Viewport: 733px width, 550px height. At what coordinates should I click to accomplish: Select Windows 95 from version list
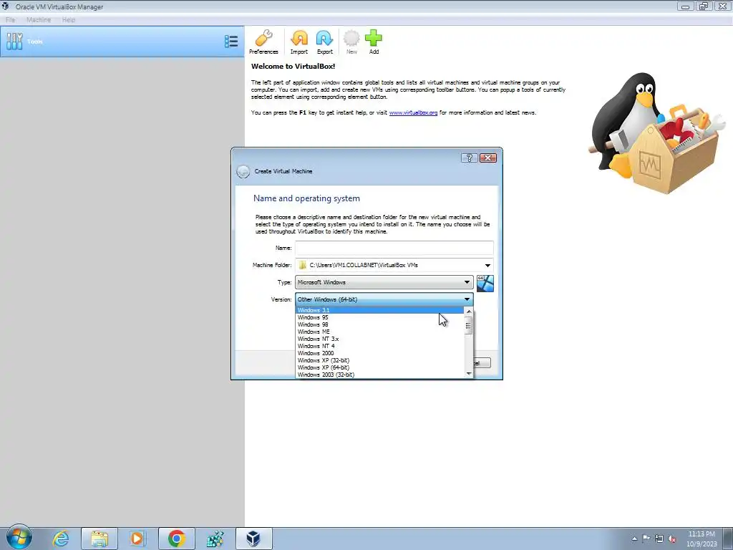(x=379, y=317)
